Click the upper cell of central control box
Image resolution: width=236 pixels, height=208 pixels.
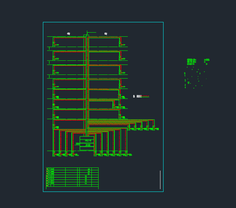[x=87, y=141]
